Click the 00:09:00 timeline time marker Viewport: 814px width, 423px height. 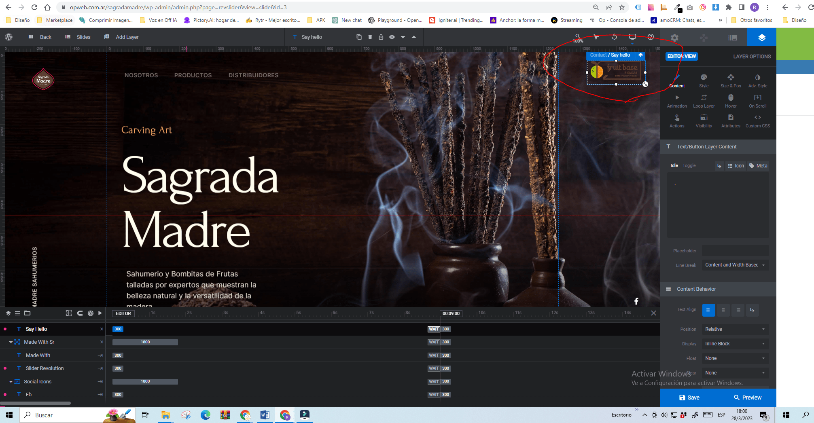point(451,313)
